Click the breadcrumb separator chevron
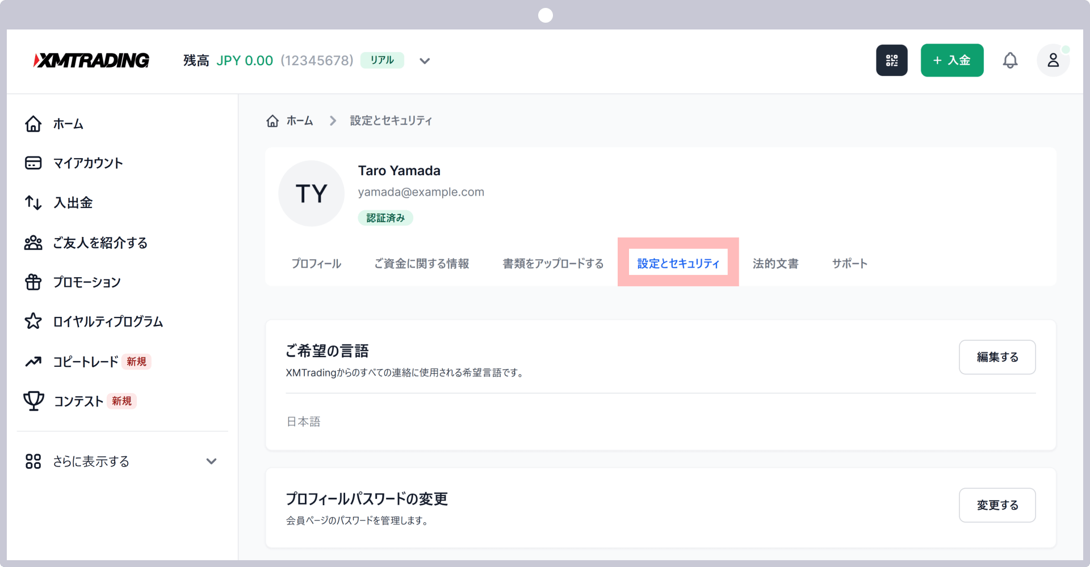Viewport: 1090px width, 567px height. 333,121
